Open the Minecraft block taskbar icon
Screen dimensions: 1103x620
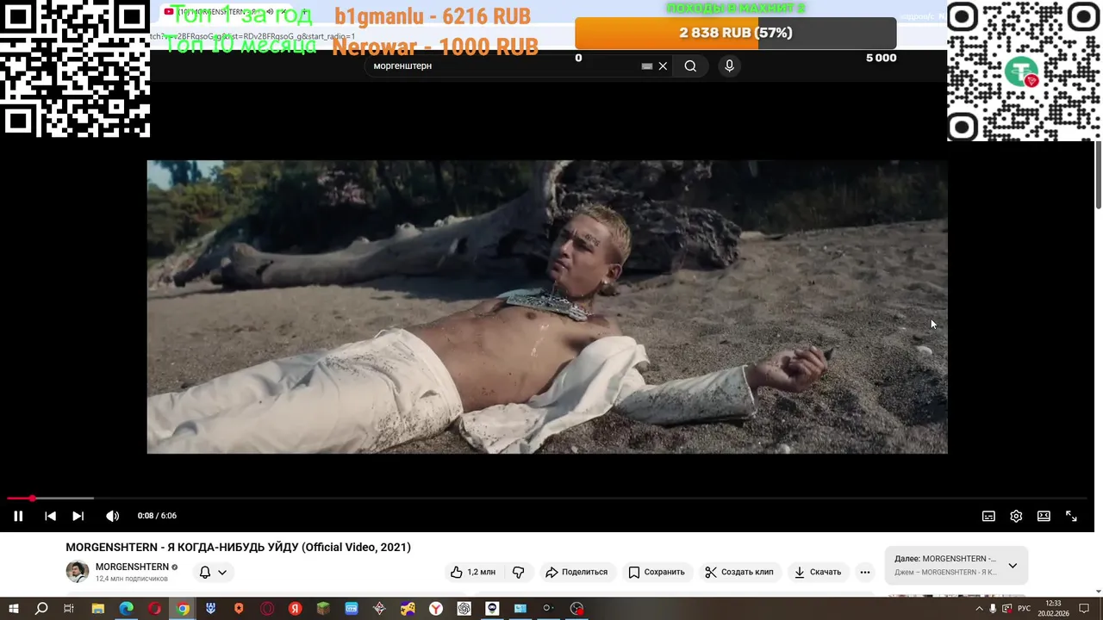(x=323, y=609)
